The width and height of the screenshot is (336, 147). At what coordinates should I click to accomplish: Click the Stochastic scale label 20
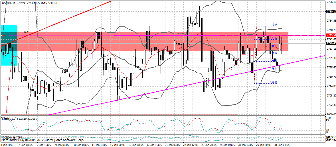click(327, 130)
